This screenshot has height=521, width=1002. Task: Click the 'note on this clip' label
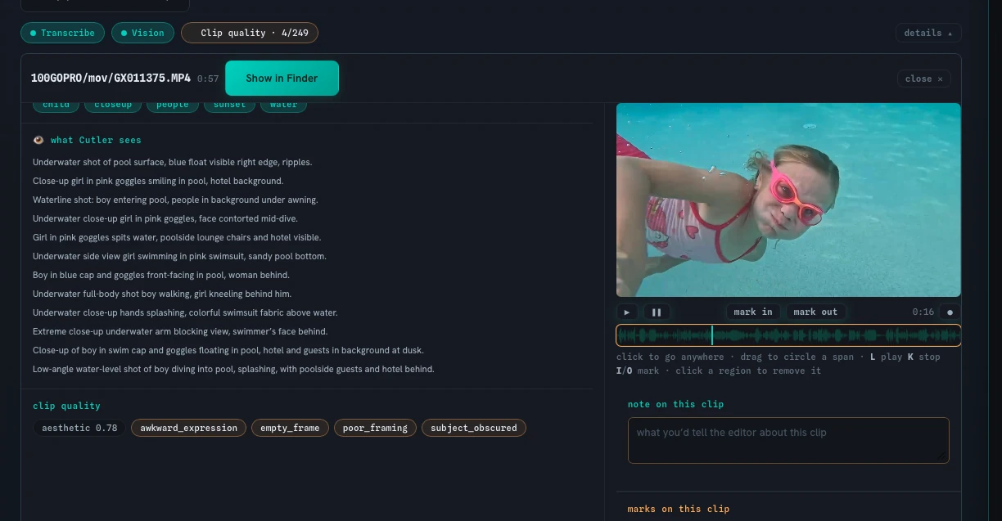coord(675,404)
